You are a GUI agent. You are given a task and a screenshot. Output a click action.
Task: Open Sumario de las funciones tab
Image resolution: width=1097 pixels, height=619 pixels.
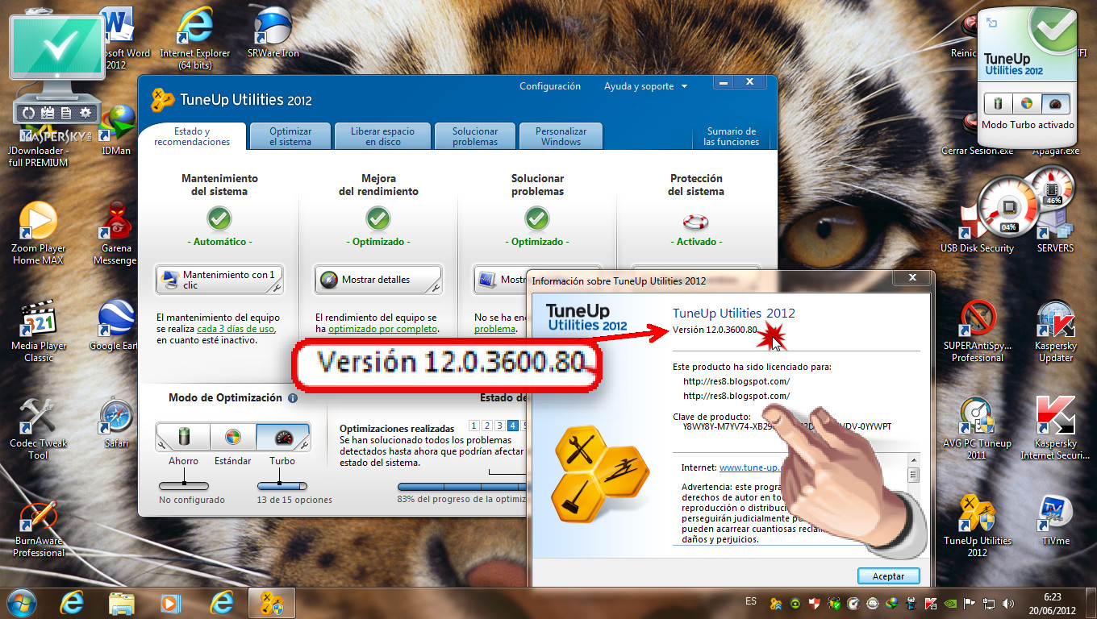[732, 136]
